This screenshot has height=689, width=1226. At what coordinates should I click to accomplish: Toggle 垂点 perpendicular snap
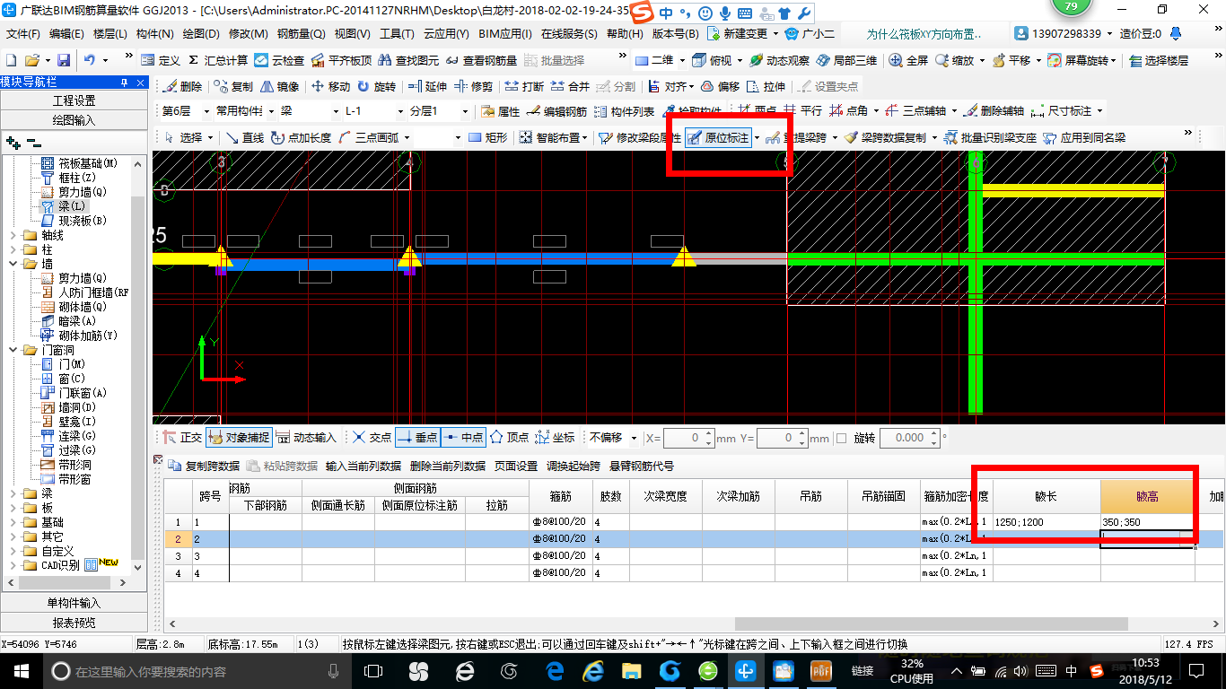[417, 438]
